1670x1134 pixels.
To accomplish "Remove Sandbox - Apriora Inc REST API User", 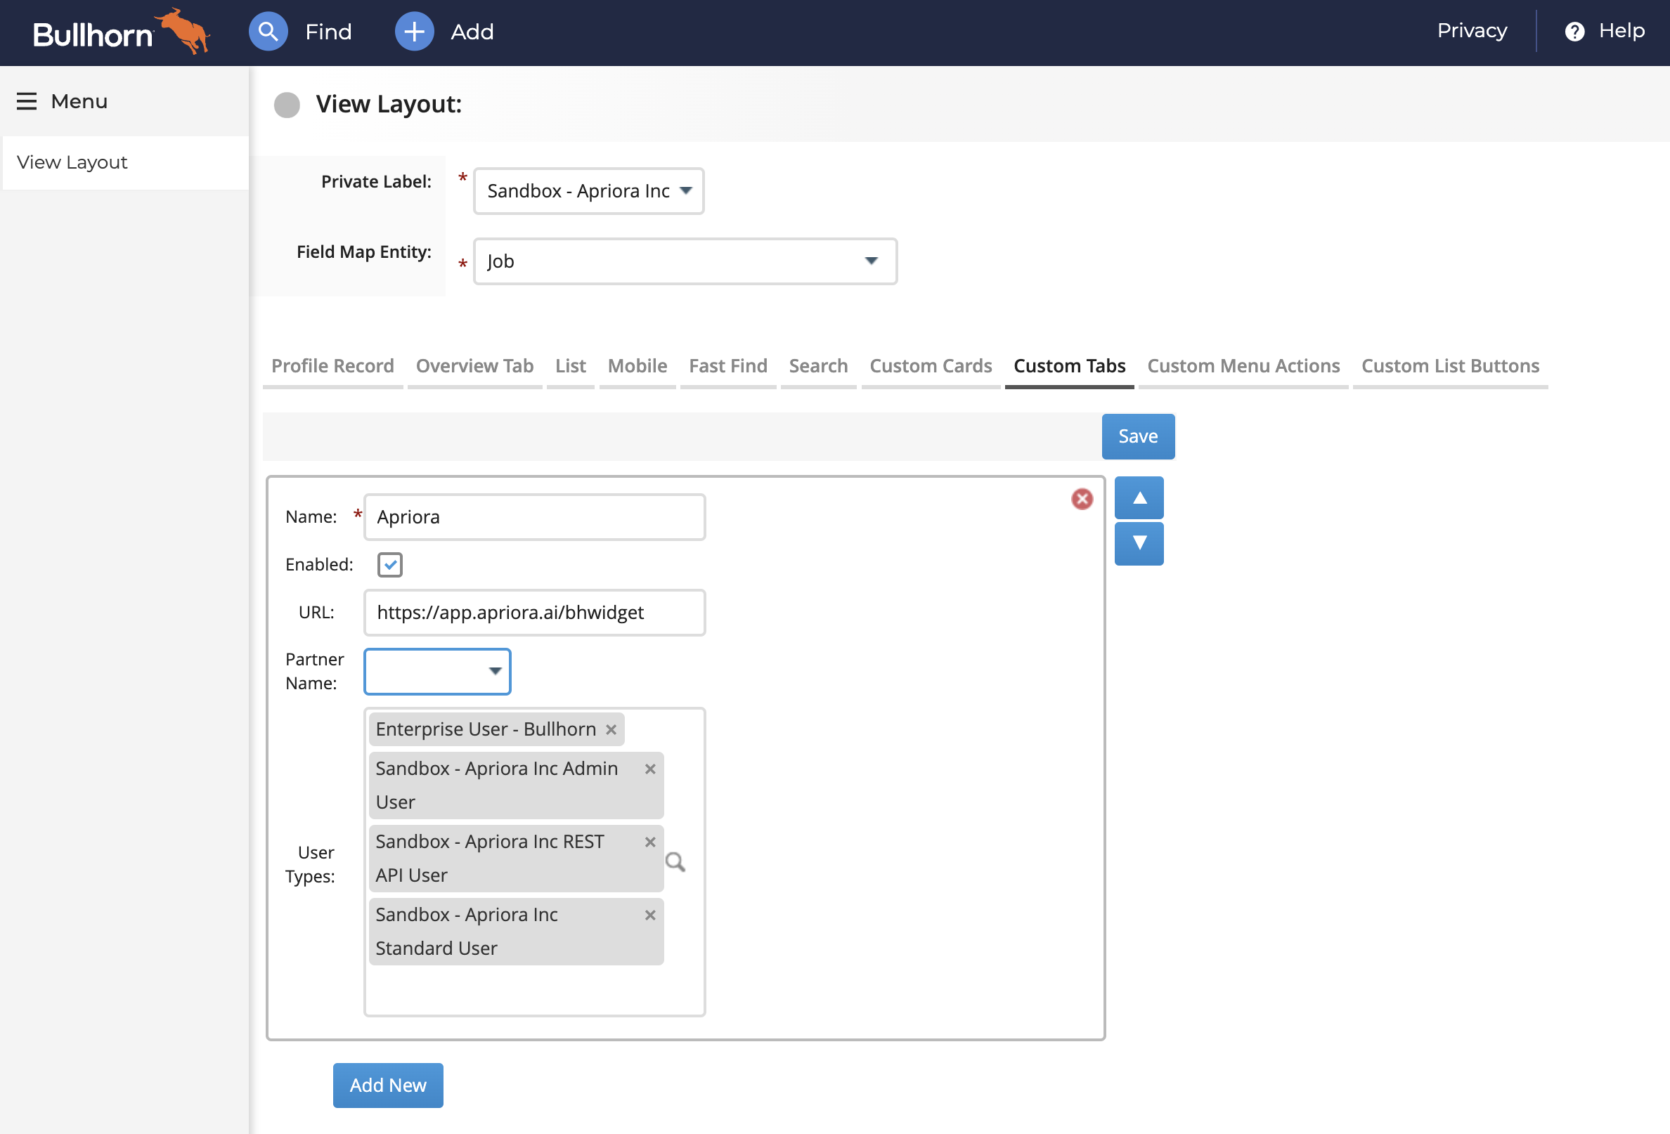I will coord(649,842).
